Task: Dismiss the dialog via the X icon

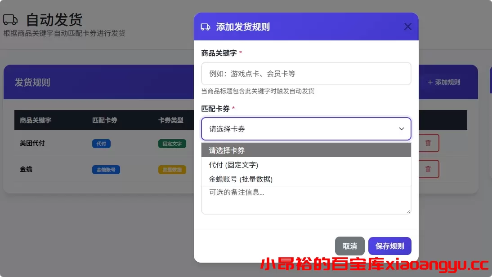Action: [x=407, y=26]
